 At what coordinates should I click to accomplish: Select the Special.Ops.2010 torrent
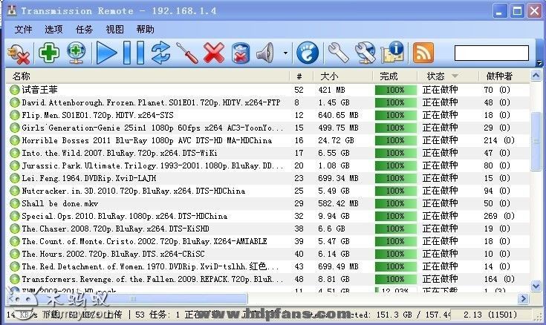[268, 216]
